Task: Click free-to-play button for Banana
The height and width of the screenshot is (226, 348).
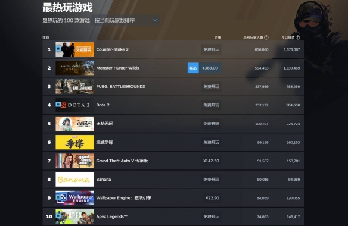Action: pyautogui.click(x=212, y=180)
